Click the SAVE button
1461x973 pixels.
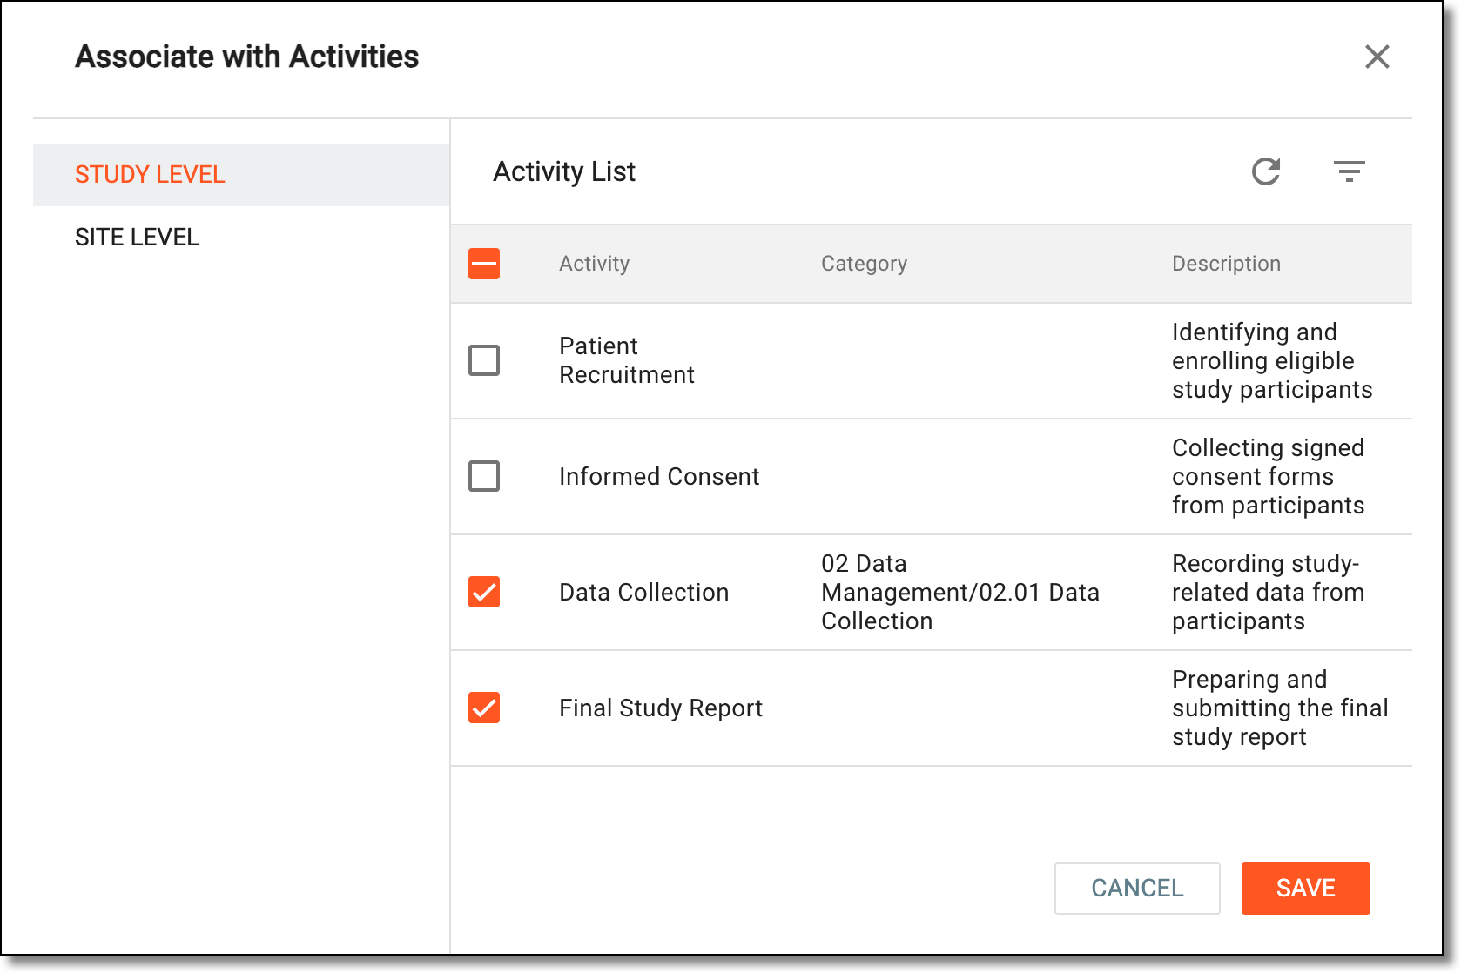pos(1306,889)
